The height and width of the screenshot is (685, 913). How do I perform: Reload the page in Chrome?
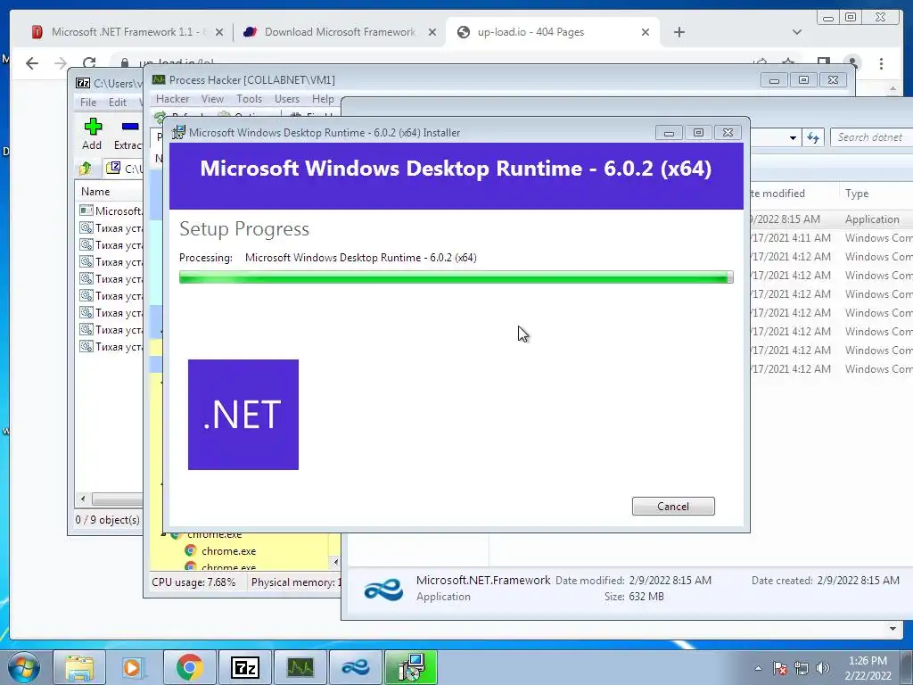(x=89, y=62)
